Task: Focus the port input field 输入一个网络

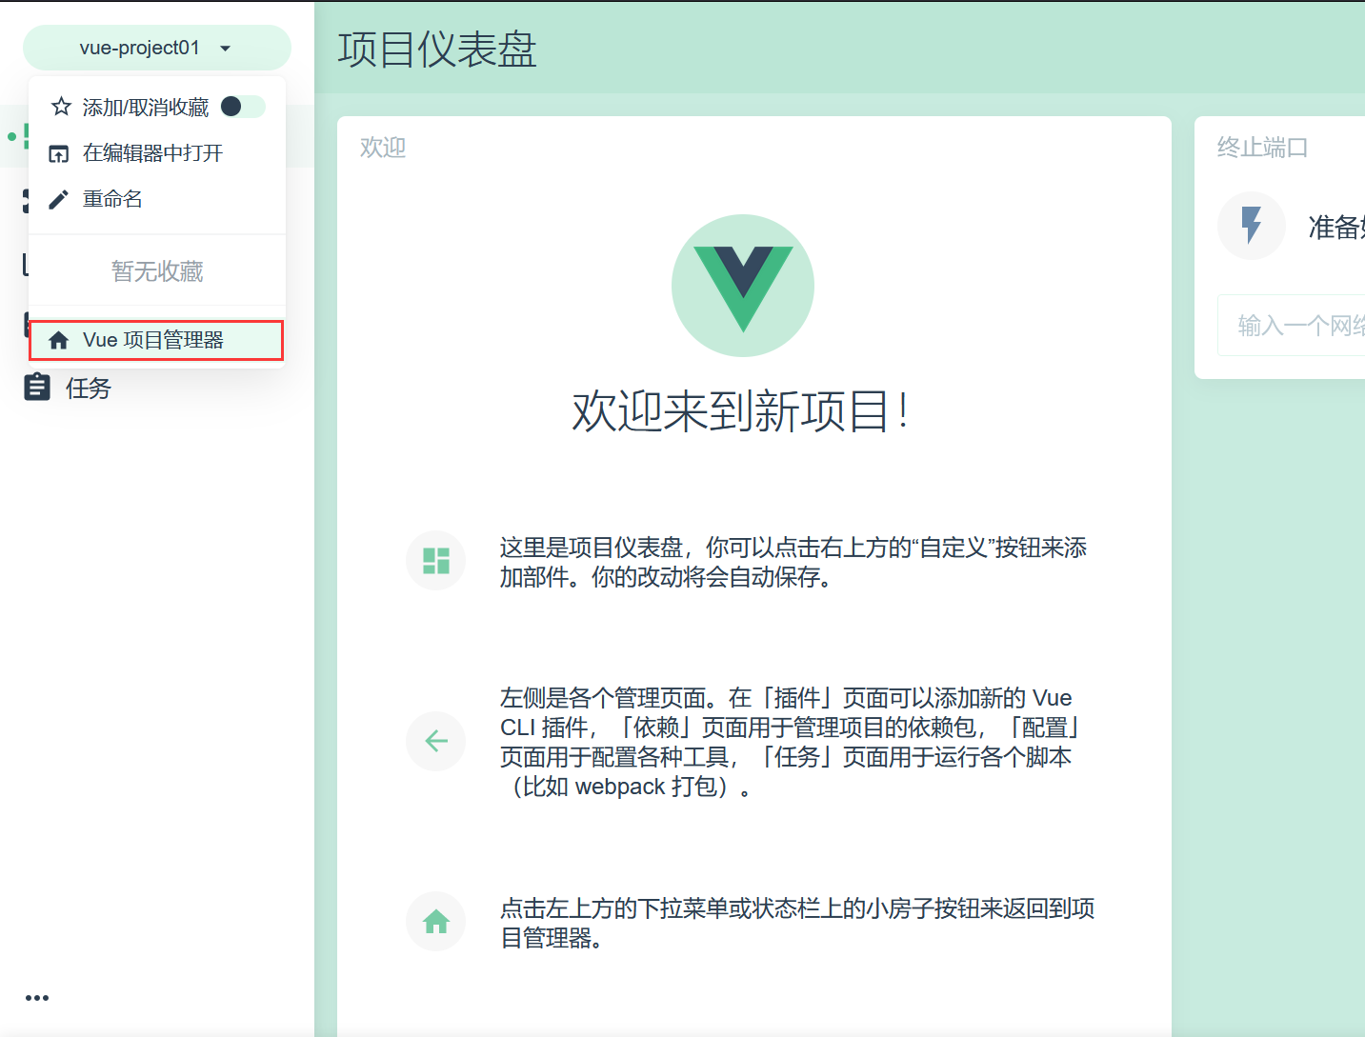Action: (1292, 326)
